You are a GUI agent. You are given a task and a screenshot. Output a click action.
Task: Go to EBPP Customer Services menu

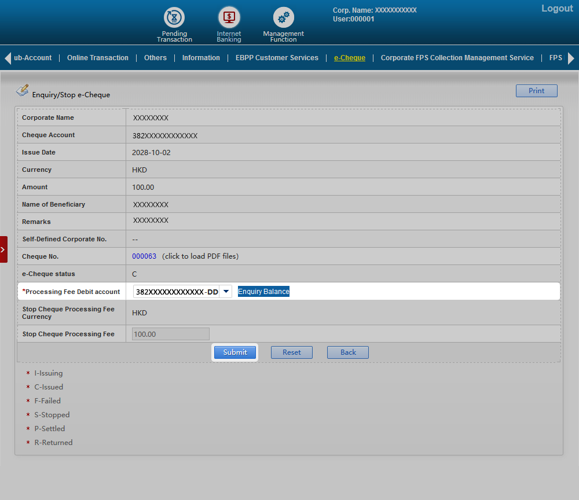277,58
